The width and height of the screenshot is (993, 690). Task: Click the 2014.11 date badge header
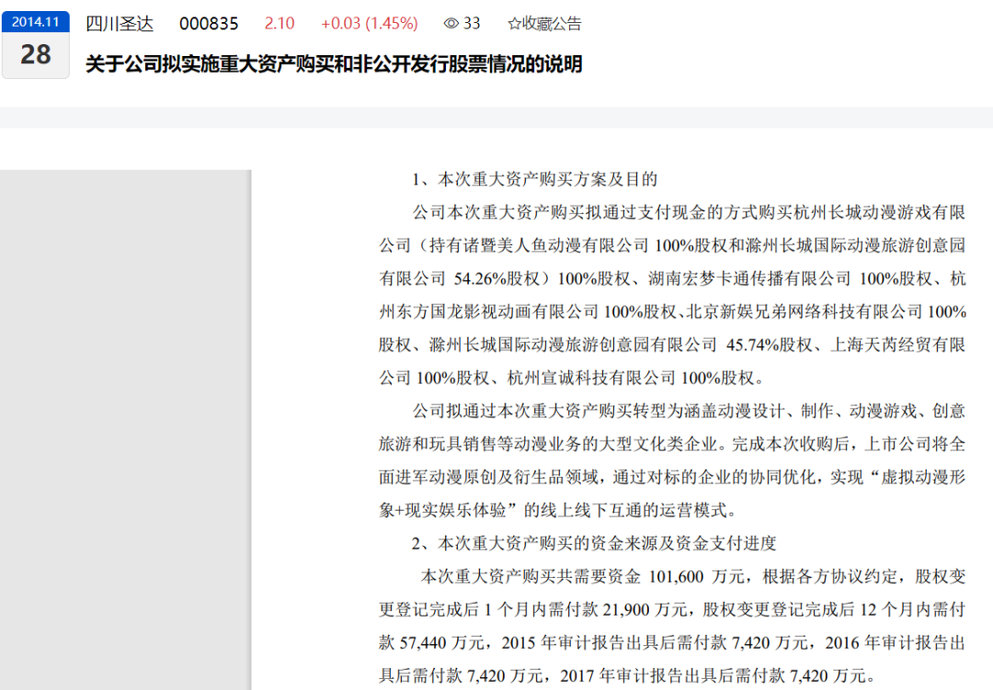click(x=36, y=21)
